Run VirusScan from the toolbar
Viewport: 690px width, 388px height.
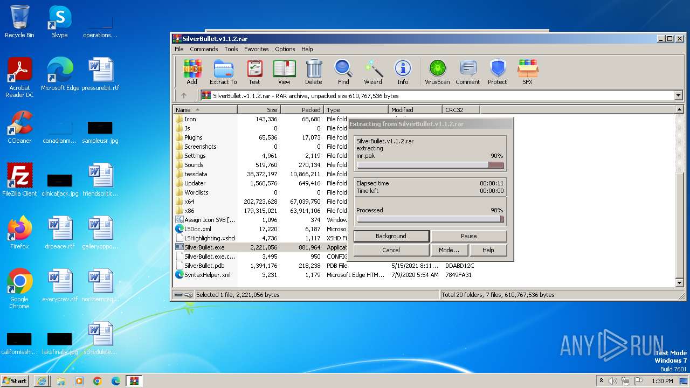tap(437, 72)
